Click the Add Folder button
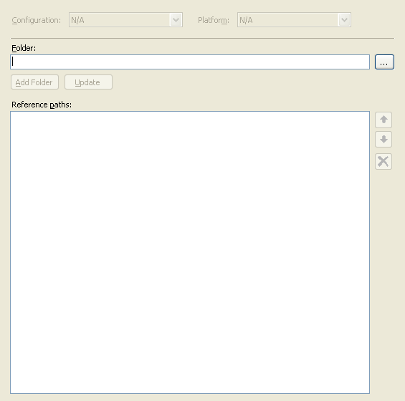 (34, 82)
